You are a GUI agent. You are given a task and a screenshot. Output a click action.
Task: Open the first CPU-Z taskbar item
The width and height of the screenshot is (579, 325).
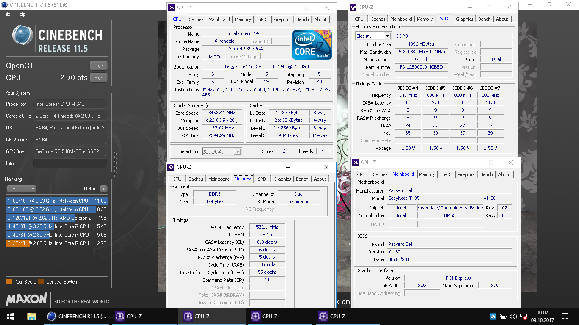[144, 316]
